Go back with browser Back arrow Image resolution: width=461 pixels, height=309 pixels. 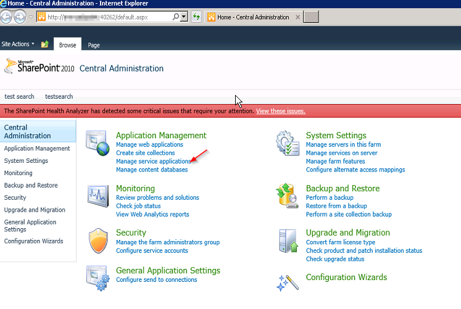(x=6, y=17)
